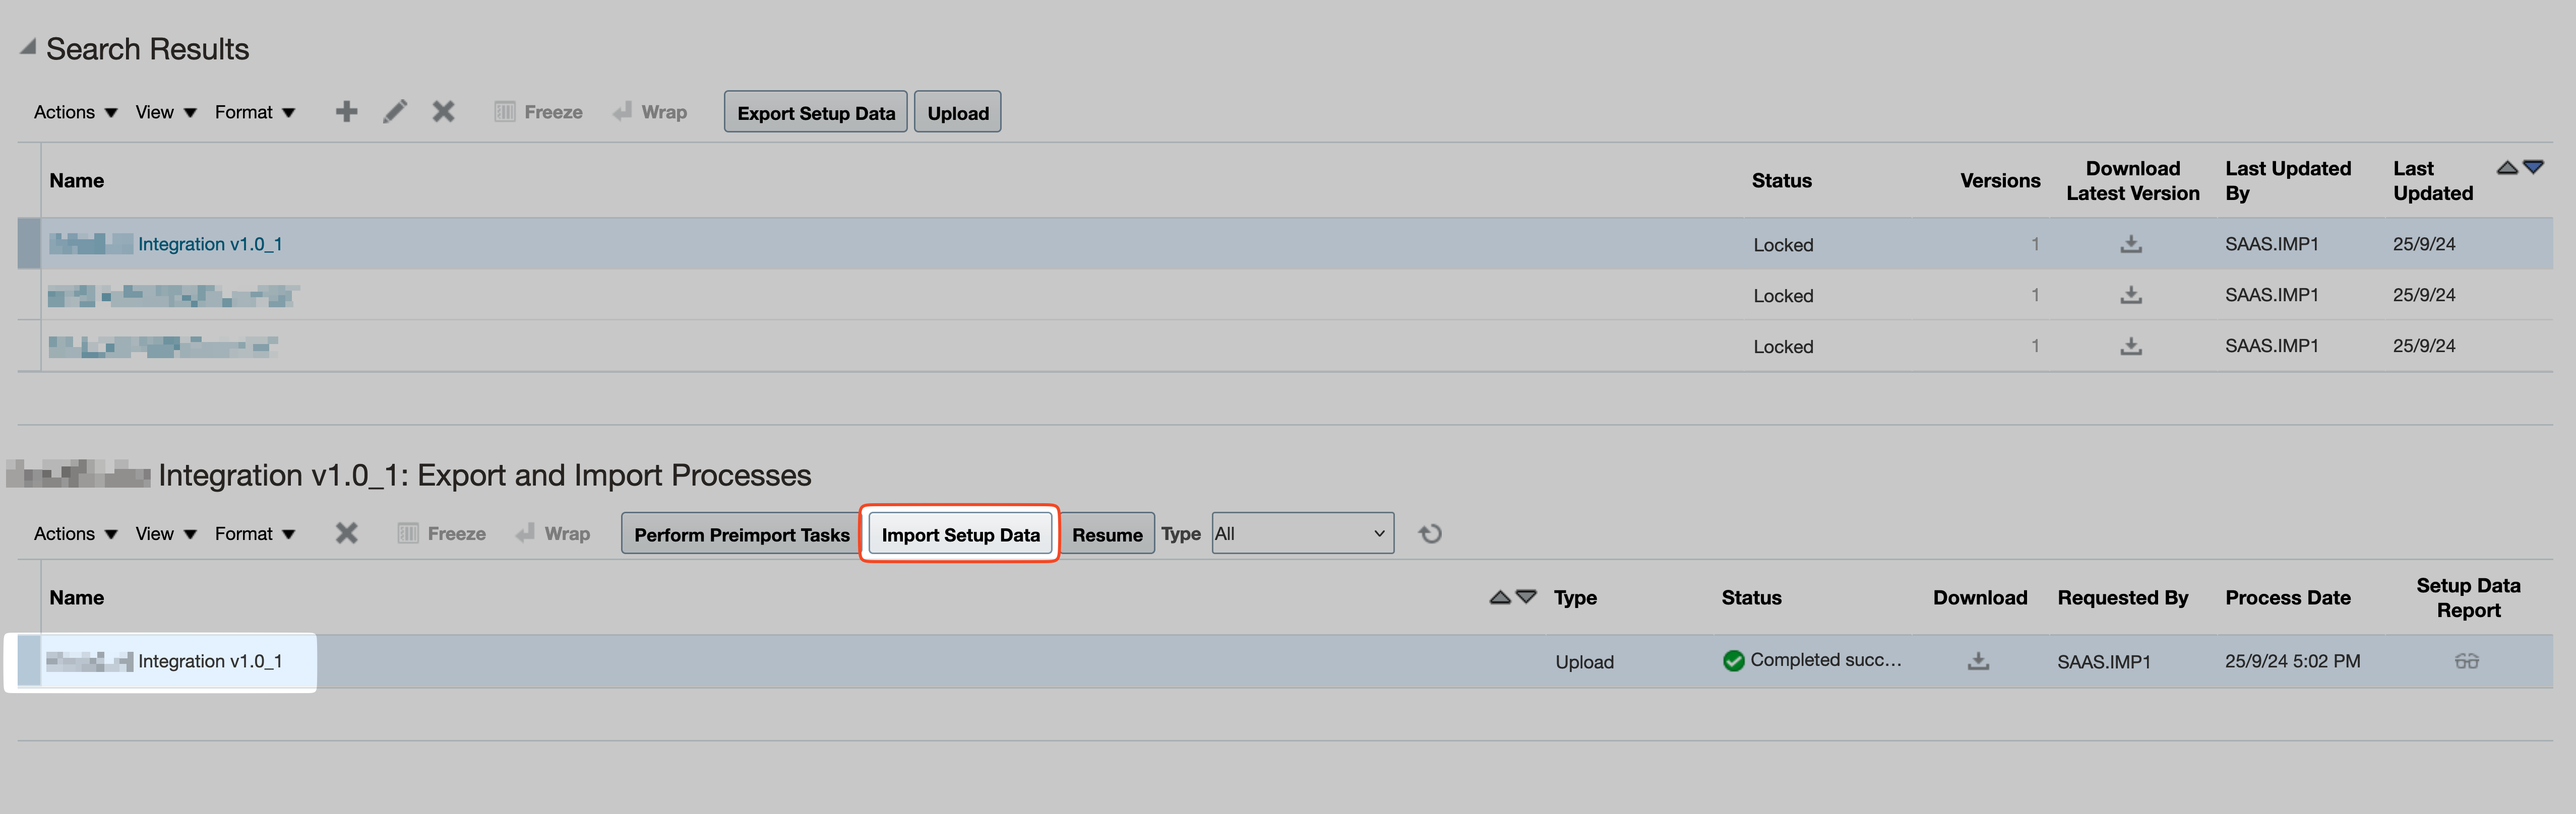Collapse the Search Results section triangle
This screenshot has height=814, width=2576.
point(28,47)
